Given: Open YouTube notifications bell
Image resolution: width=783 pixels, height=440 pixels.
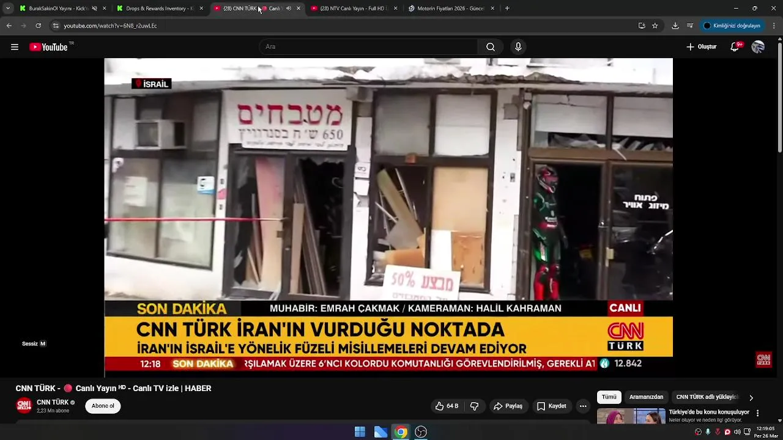Looking at the screenshot, I should [x=736, y=47].
